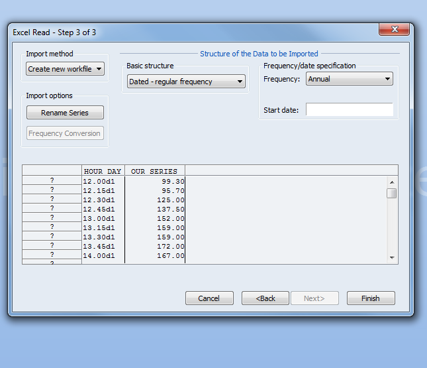Image resolution: width=427 pixels, height=368 pixels.
Task: Click the 13.30d1 cell
Action: point(103,237)
